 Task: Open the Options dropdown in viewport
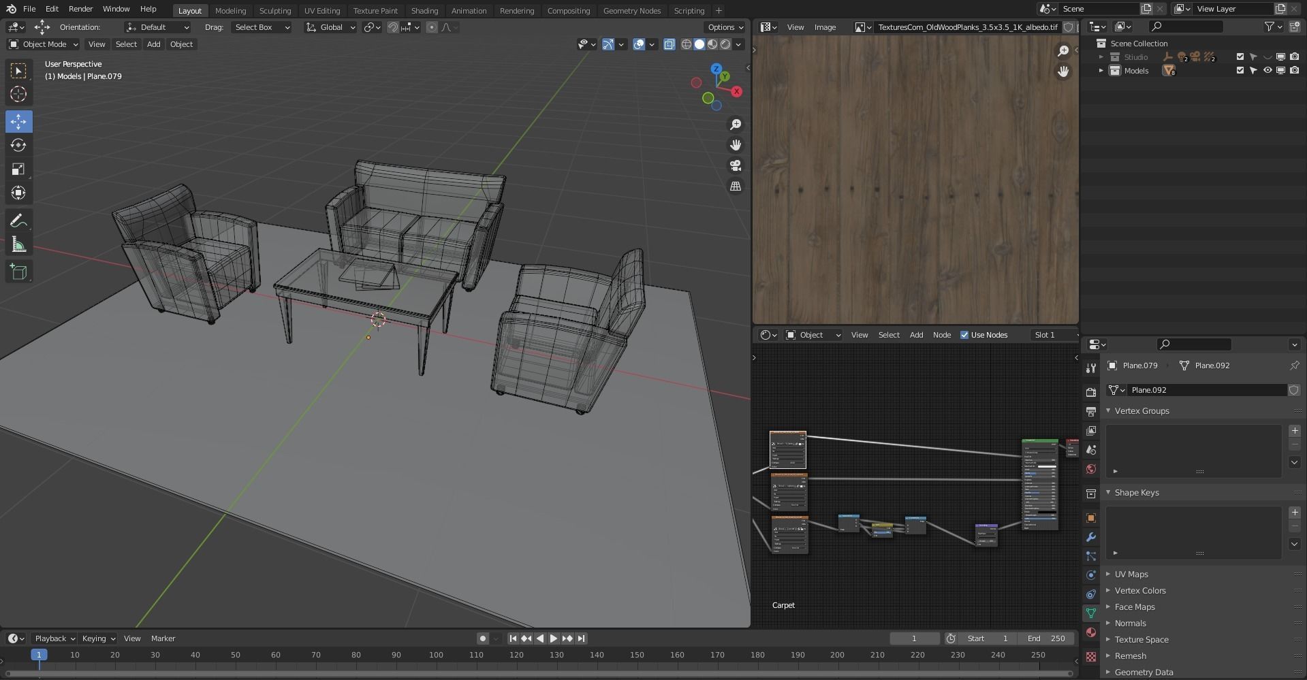click(x=725, y=27)
